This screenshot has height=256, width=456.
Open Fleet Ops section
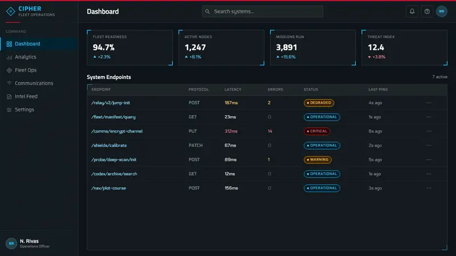tap(39, 70)
